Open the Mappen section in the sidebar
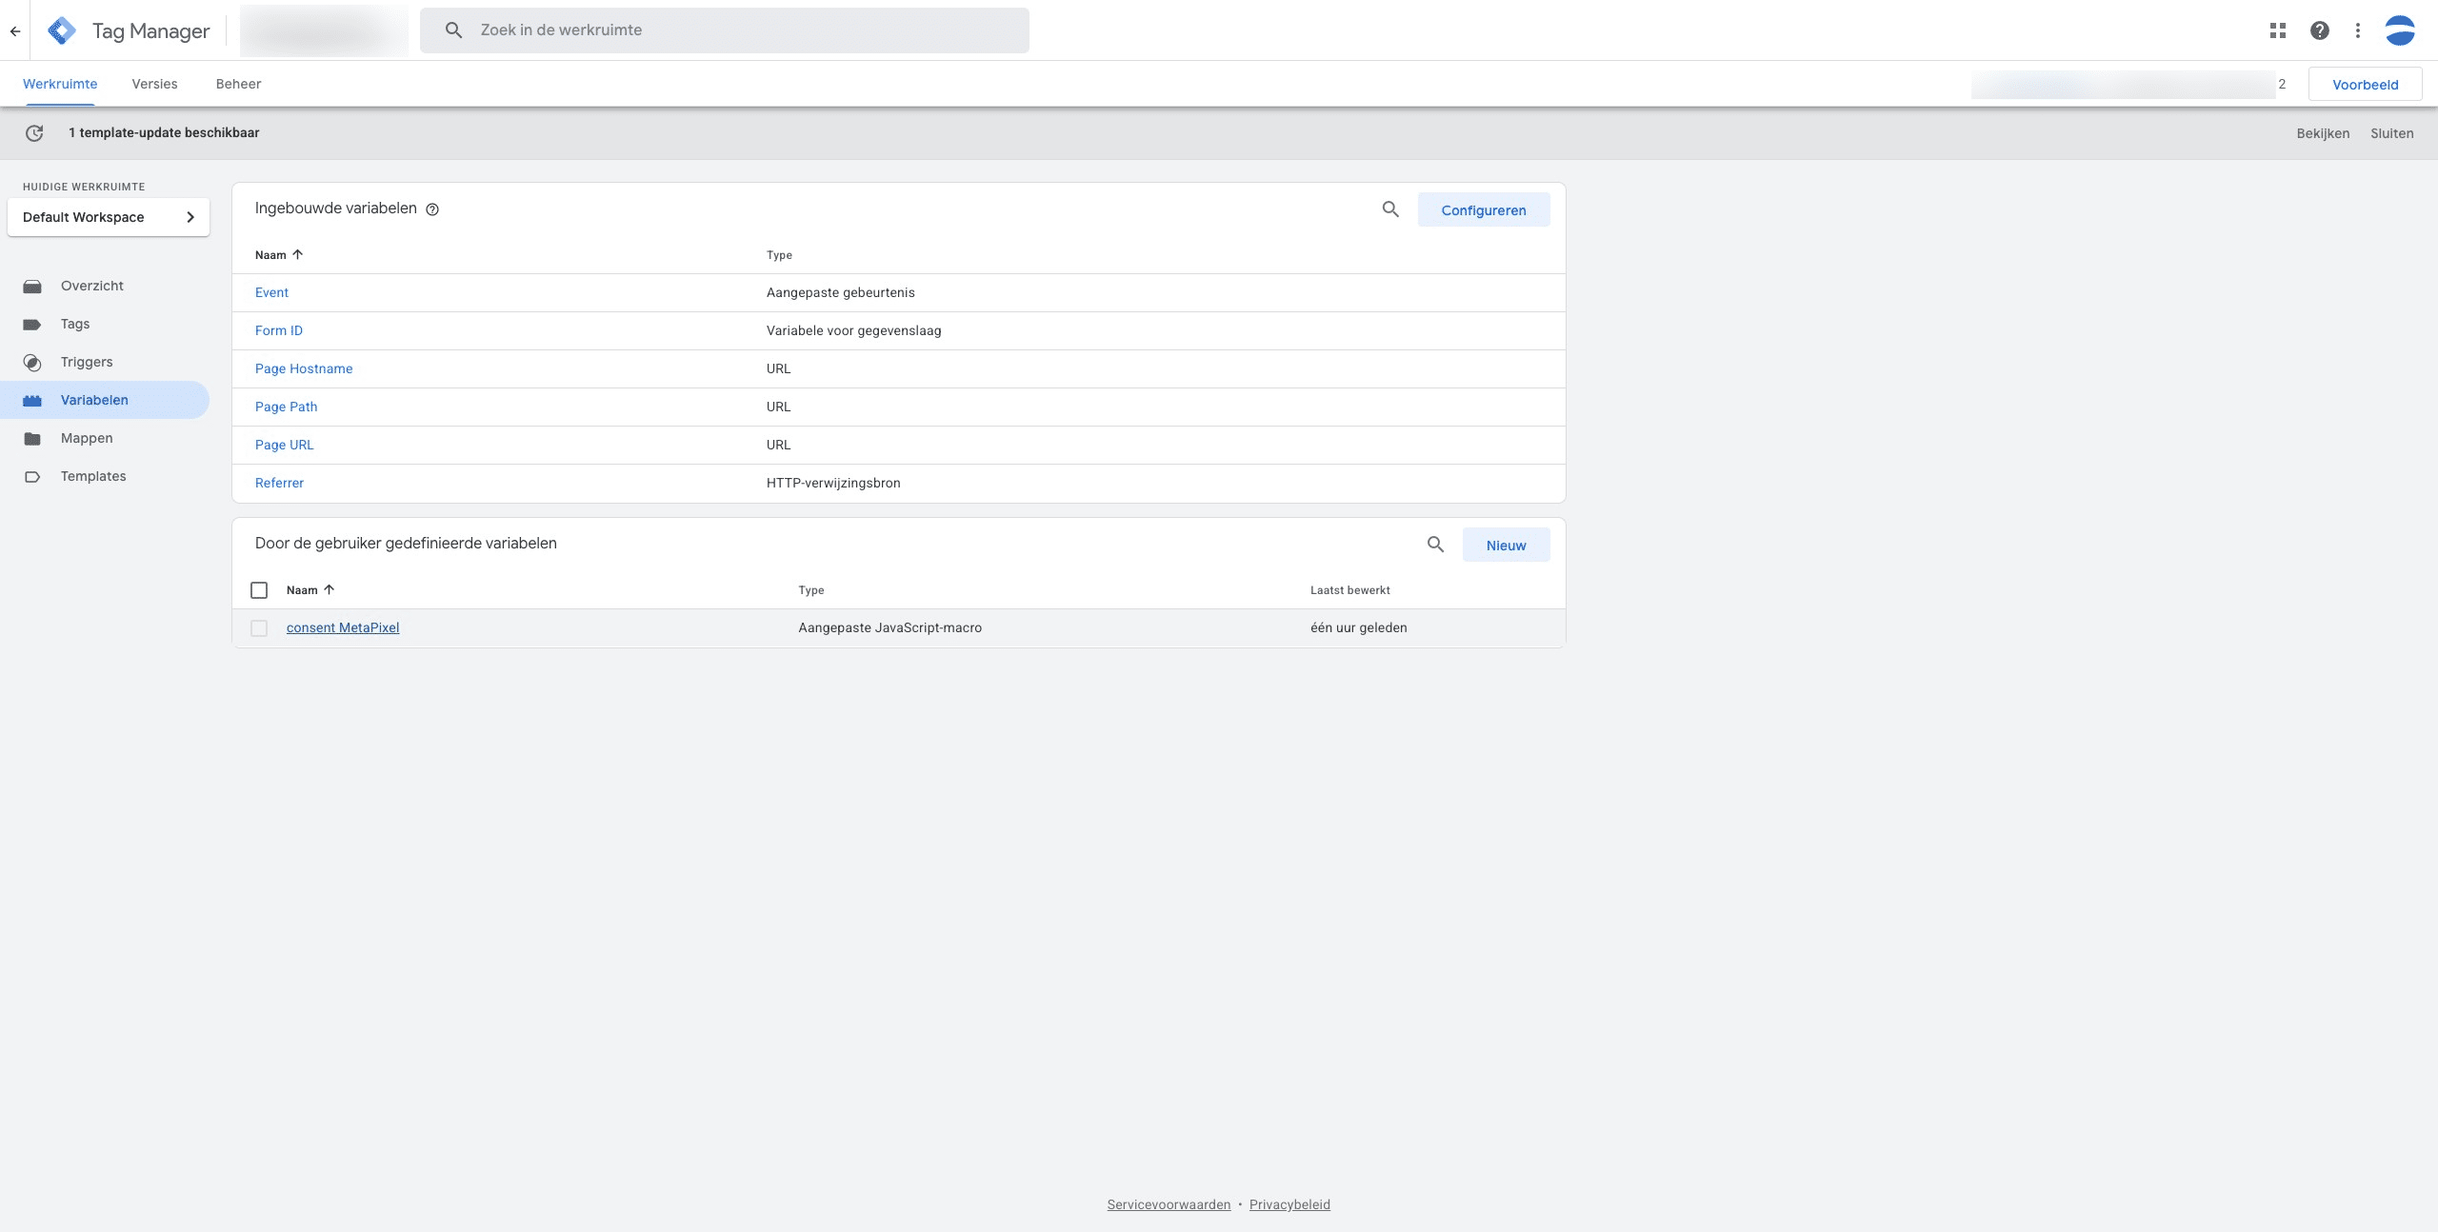 (x=87, y=438)
